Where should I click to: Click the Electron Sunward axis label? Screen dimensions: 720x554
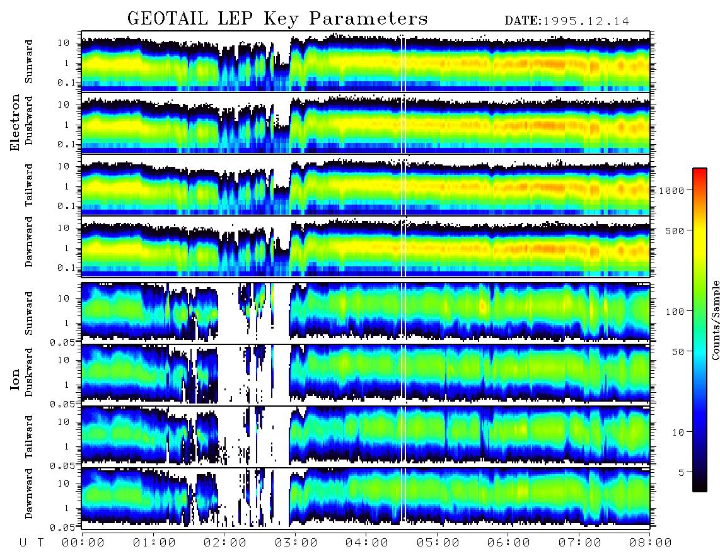click(29, 62)
